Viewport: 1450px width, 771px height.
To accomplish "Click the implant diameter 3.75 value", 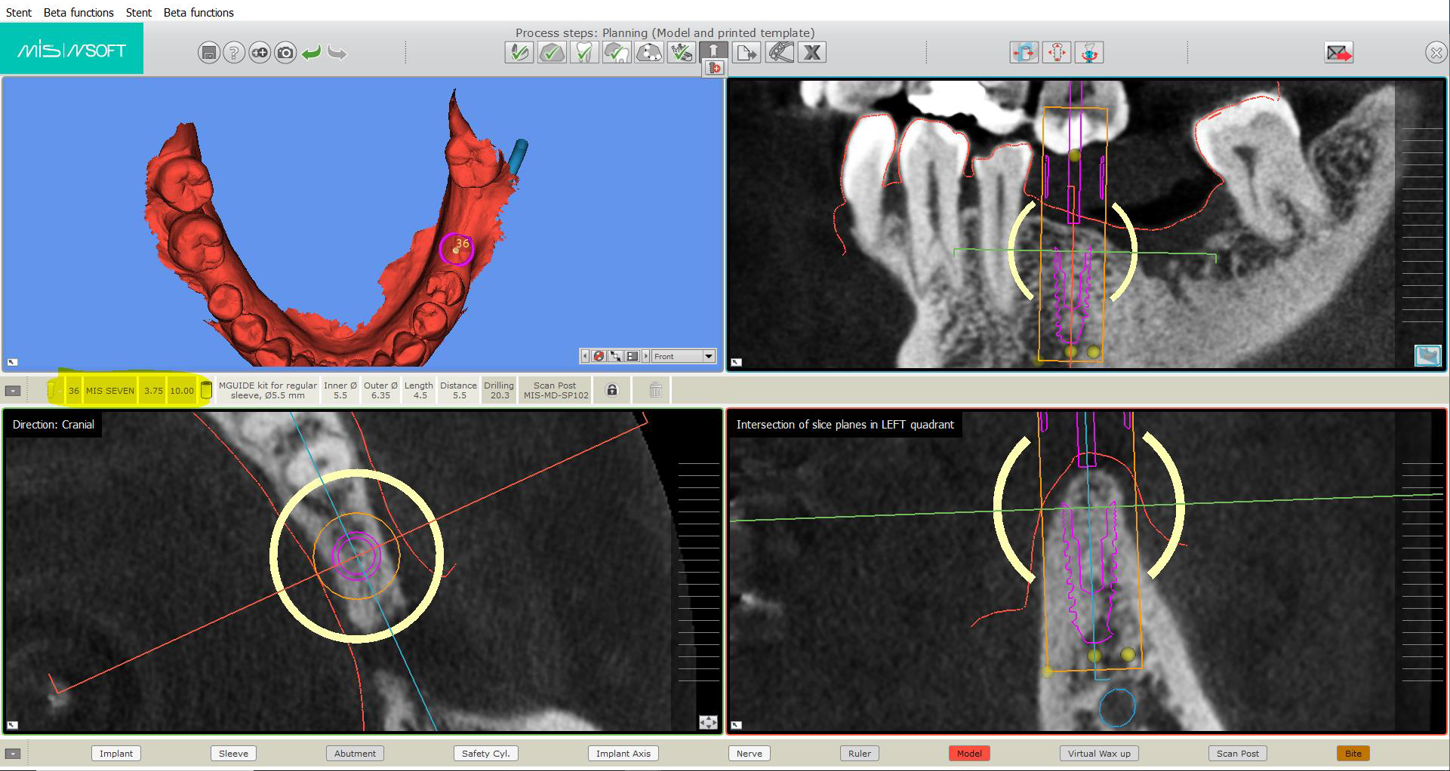I will [153, 391].
